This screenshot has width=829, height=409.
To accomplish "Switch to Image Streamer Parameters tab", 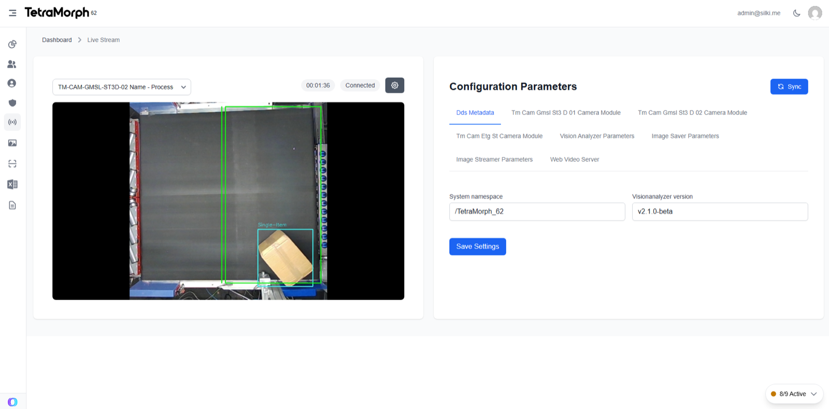I will click(494, 159).
